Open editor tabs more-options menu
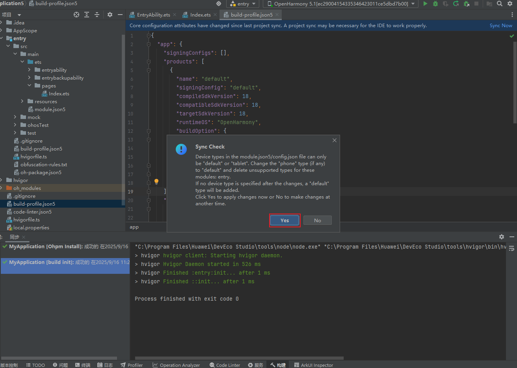 coord(512,15)
